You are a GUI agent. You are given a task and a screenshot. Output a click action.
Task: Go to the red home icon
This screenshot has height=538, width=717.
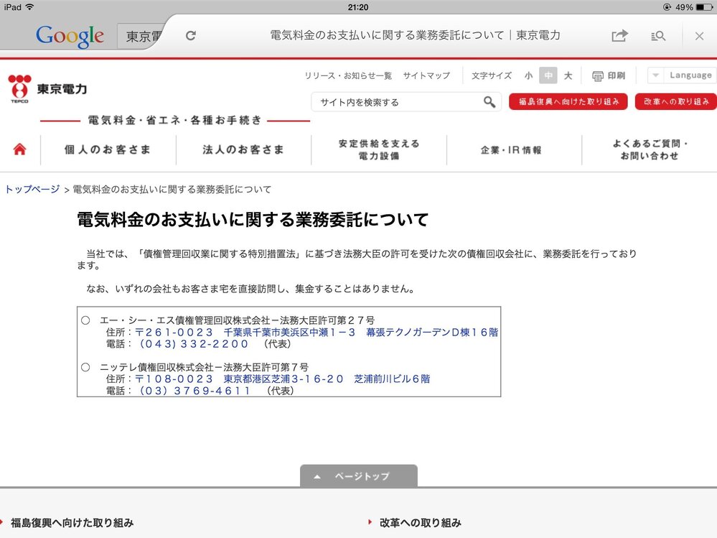[x=19, y=149]
